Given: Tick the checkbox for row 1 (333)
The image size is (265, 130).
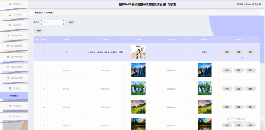Looking at the screenshot, I should coord(37,52).
